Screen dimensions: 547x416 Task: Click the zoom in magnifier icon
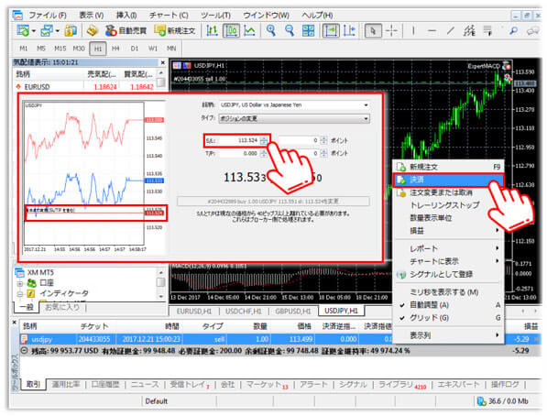270,31
